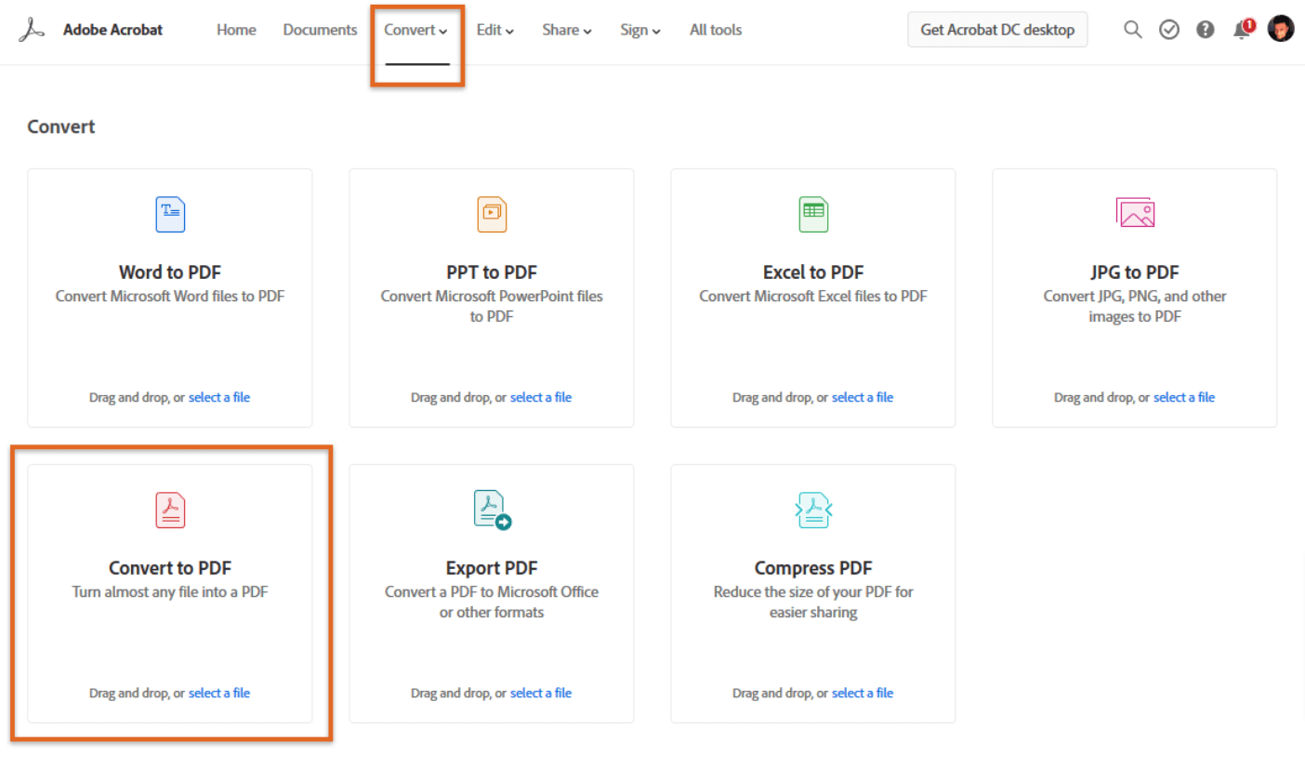The height and width of the screenshot is (768, 1305).
Task: Click the user profile avatar
Action: pyautogui.click(x=1281, y=29)
